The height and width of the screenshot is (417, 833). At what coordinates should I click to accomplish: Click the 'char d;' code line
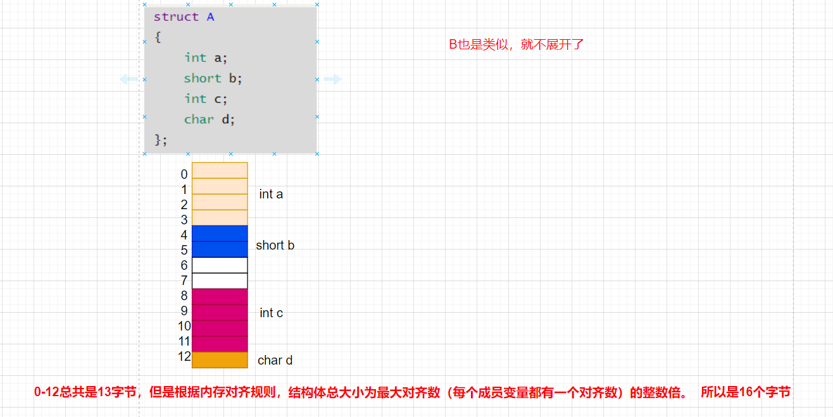point(210,119)
